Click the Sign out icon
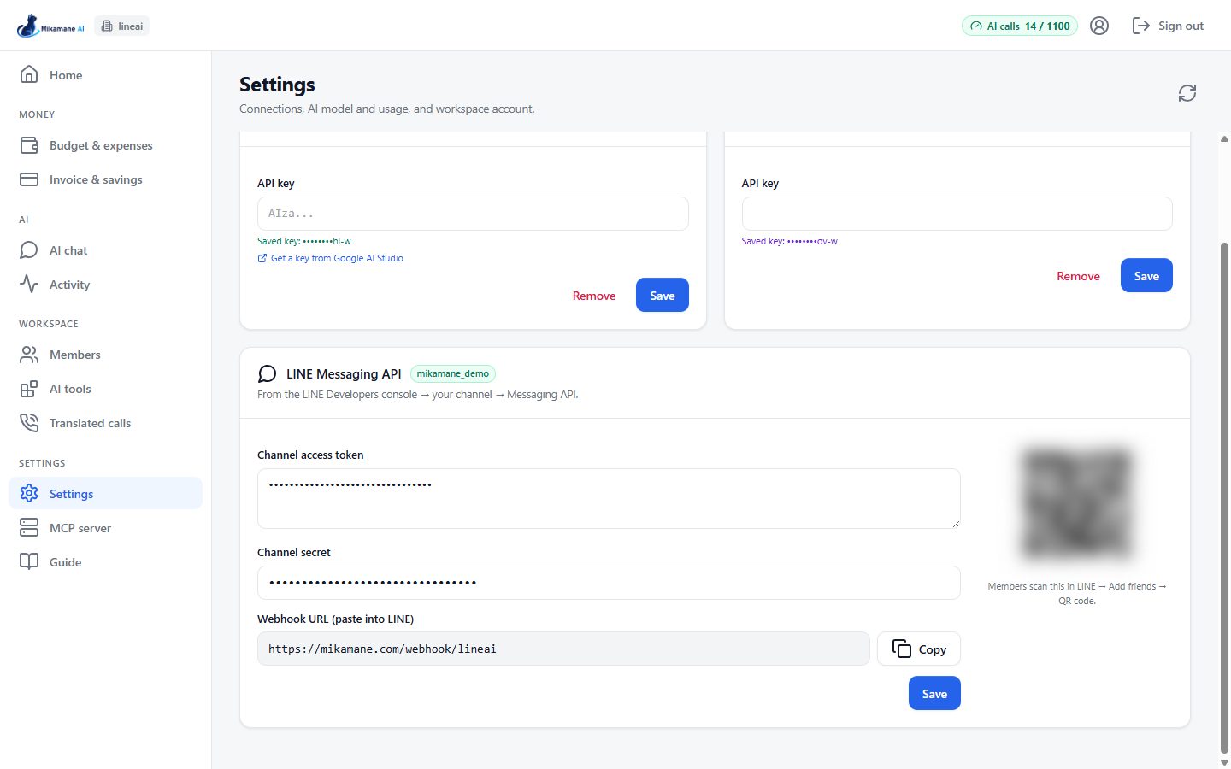 [x=1140, y=26]
